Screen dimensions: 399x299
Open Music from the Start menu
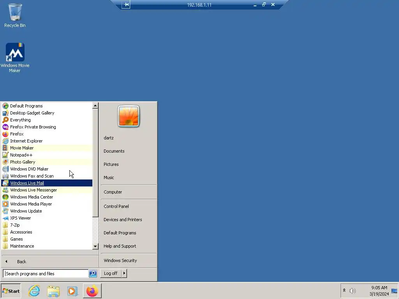pos(129,178)
